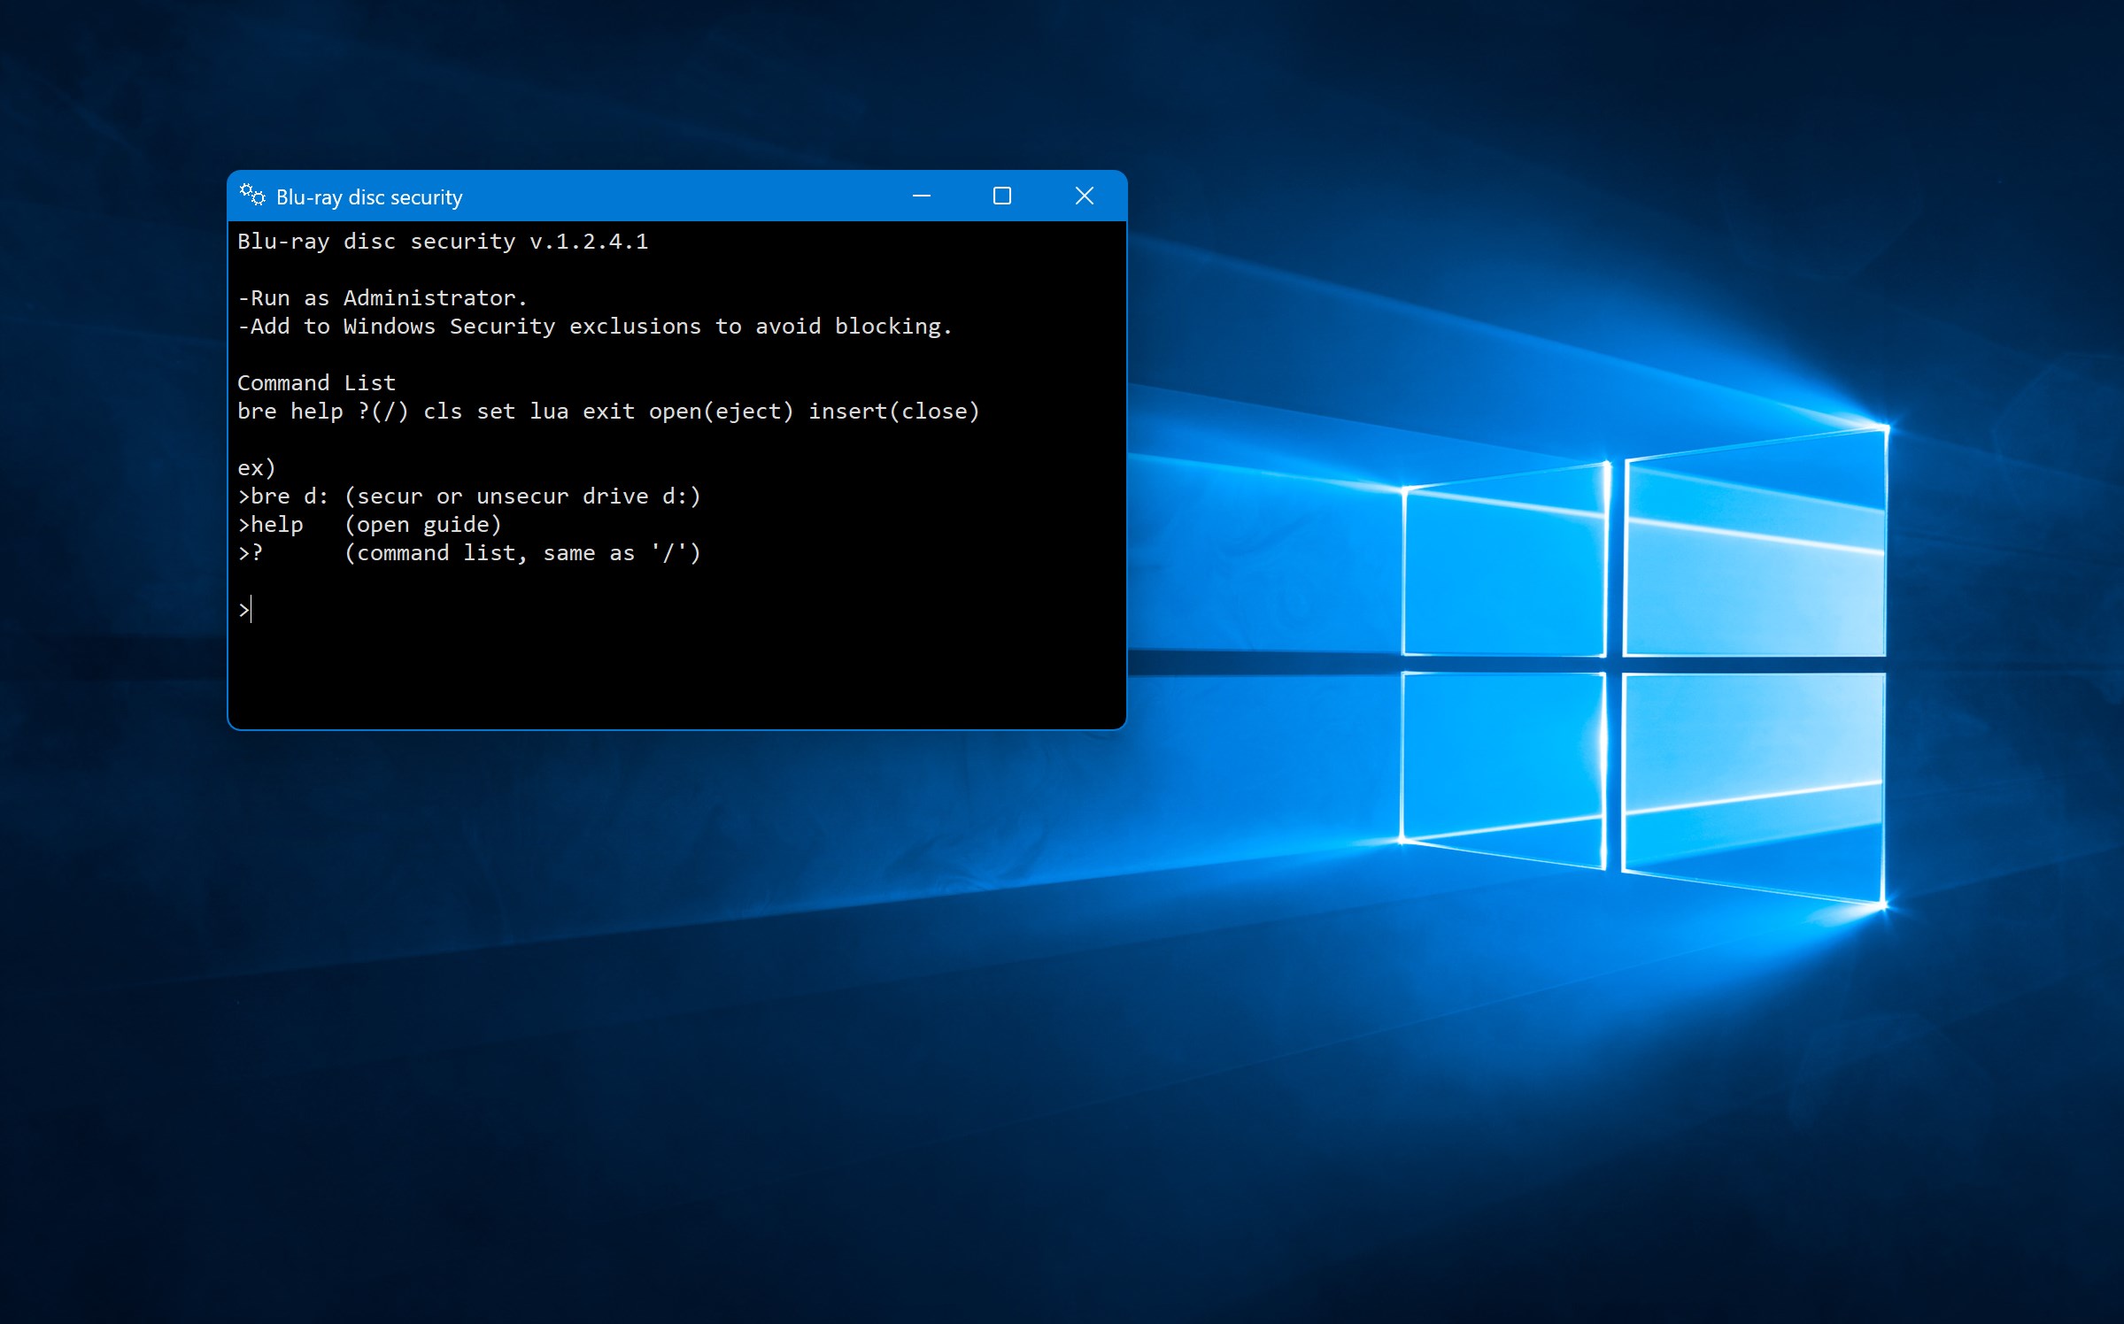
Task: Click the 'Command List' heading
Action: click(x=316, y=383)
